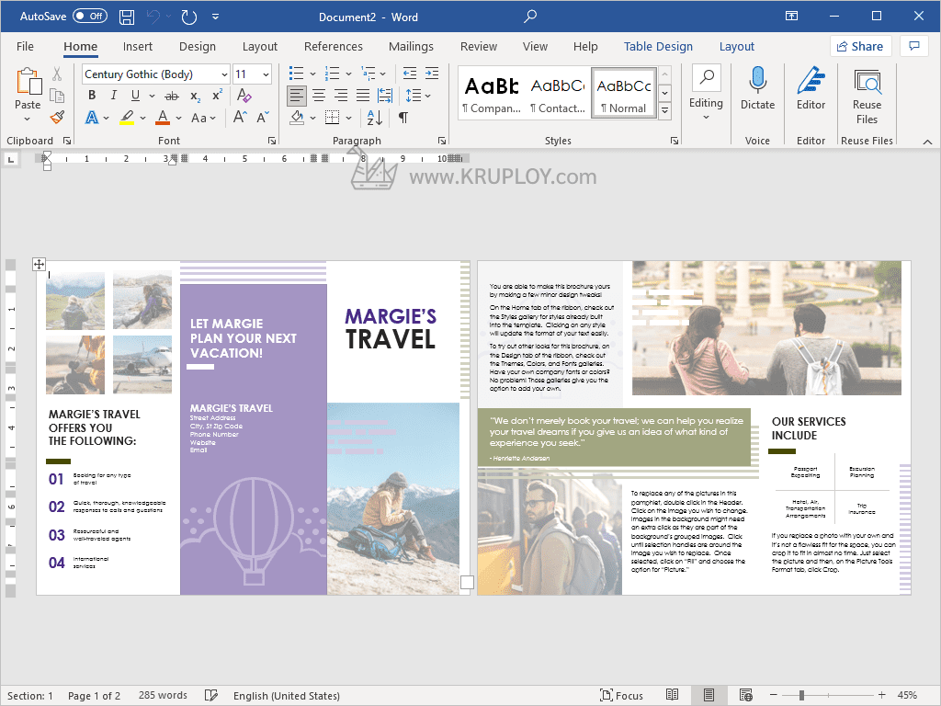The width and height of the screenshot is (941, 706).
Task: Open the Table Design tab
Action: tap(658, 47)
